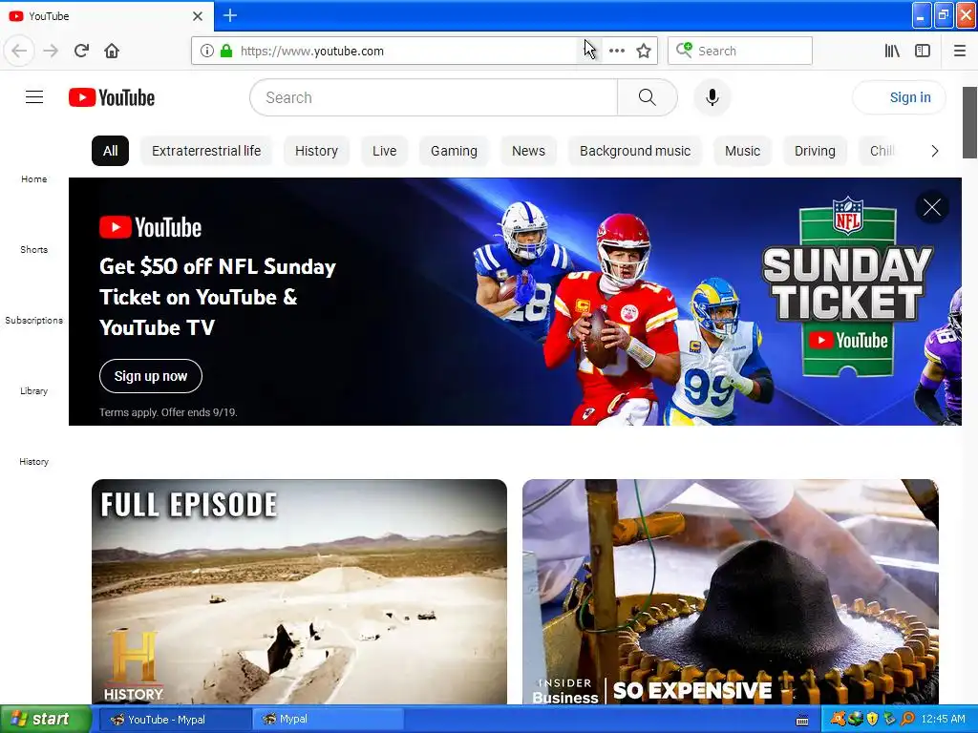Switch to the Mypal taskbar window
Image resolution: width=978 pixels, height=733 pixels.
coord(329,720)
